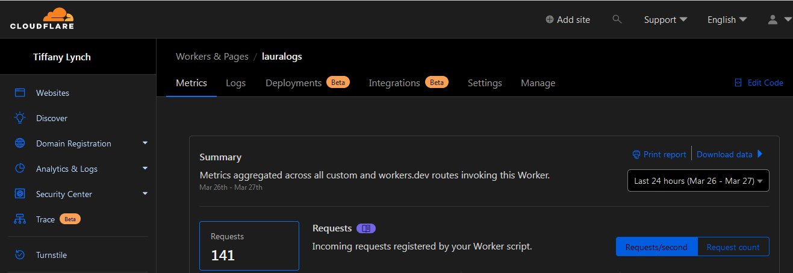This screenshot has height=273, width=793.
Task: Click the Trace sidebar icon
Action: pyautogui.click(x=20, y=219)
